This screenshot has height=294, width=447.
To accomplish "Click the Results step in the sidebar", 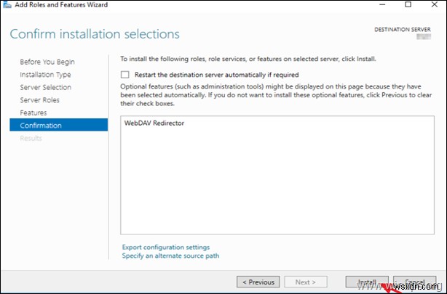I will [x=31, y=138].
